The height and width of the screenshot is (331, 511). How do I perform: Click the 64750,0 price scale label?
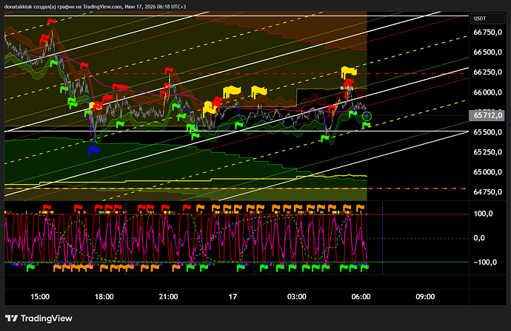click(x=487, y=192)
